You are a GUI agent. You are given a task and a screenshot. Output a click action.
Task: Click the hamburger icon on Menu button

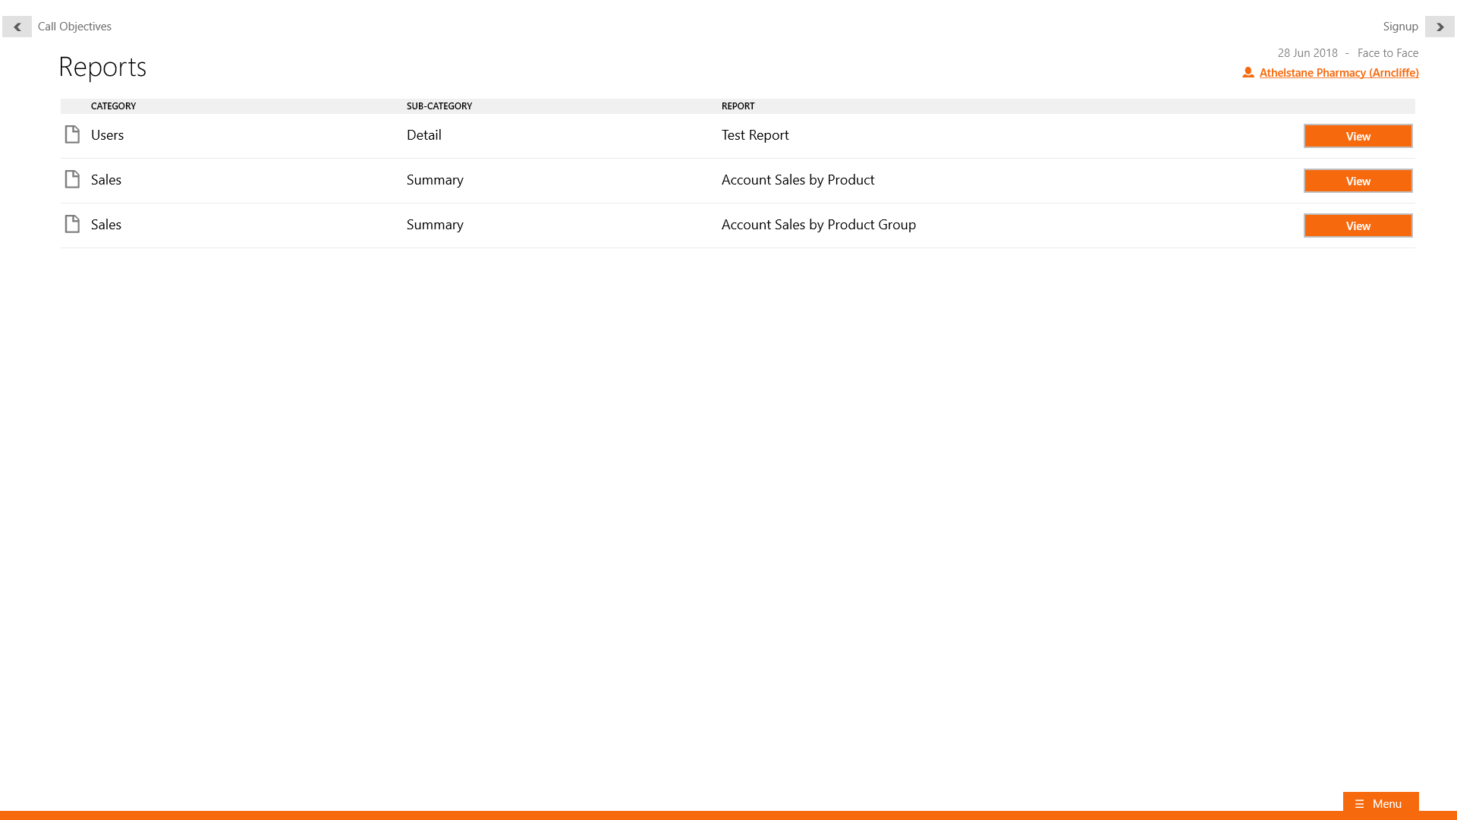pyautogui.click(x=1359, y=804)
